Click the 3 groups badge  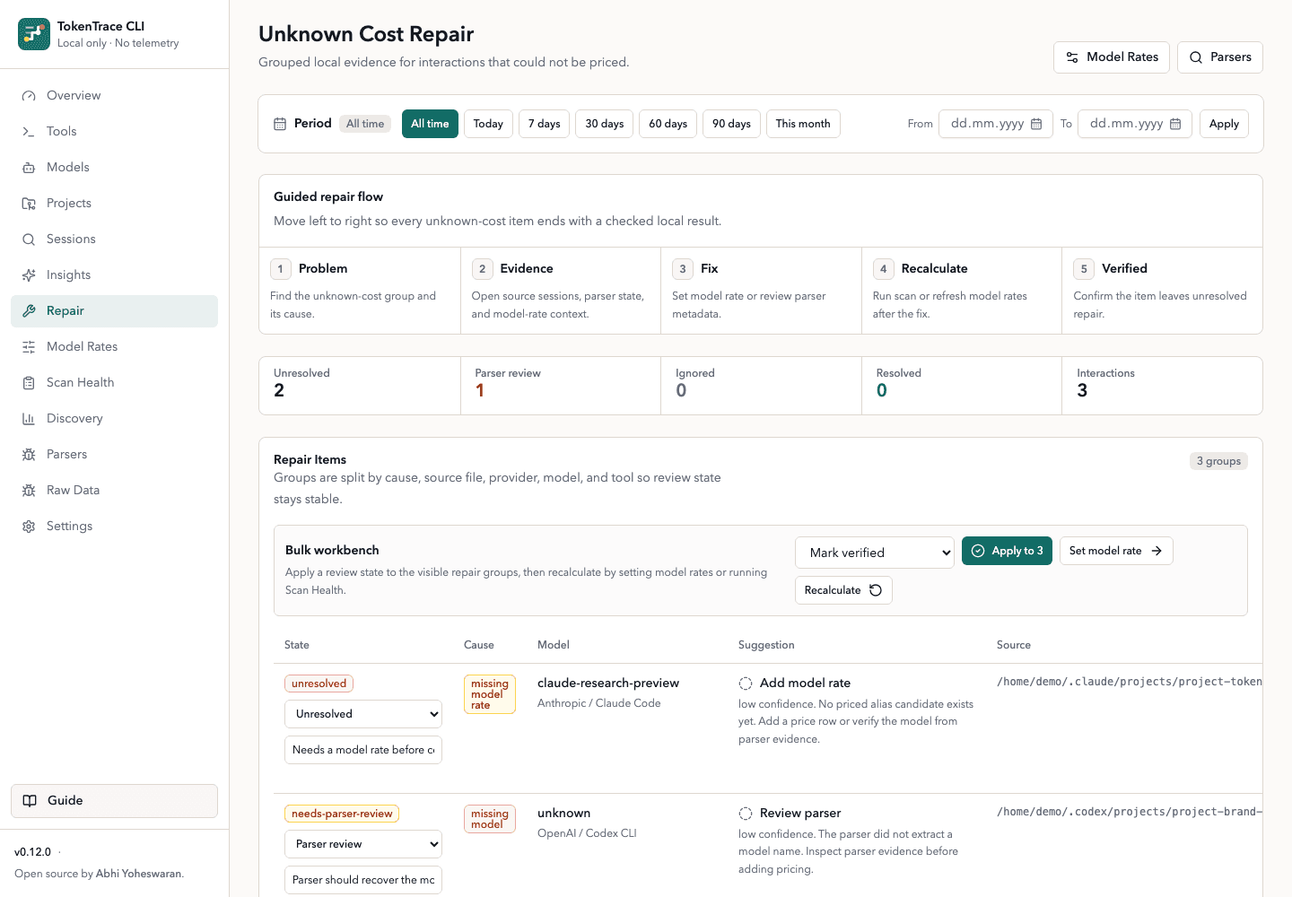1218,461
